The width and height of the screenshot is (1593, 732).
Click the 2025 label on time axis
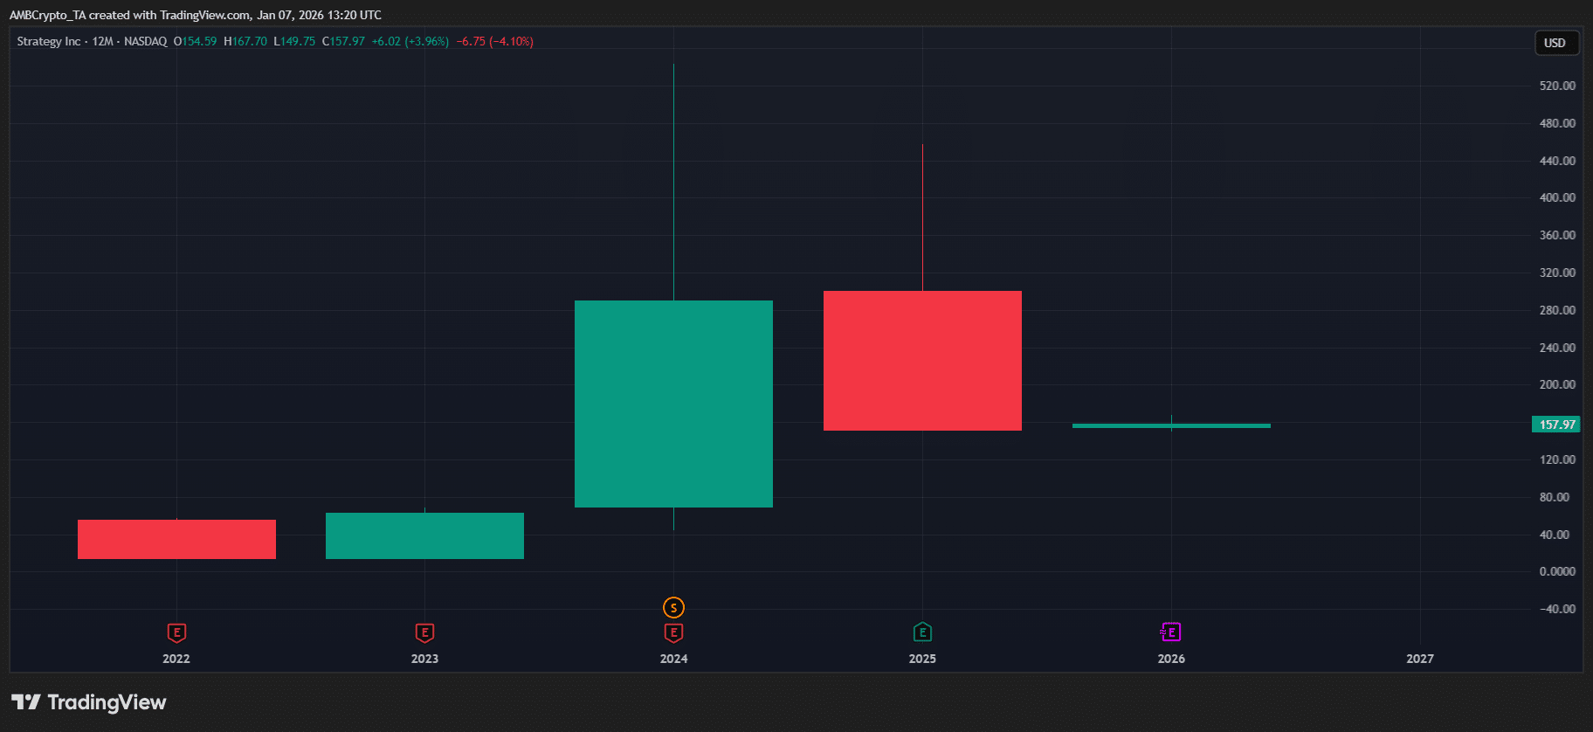coord(922,659)
